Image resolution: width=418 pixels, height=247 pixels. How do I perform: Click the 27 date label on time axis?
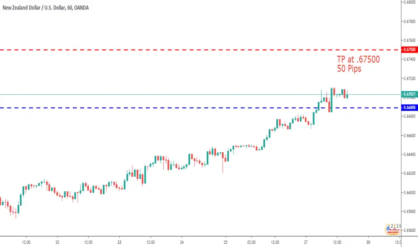tap(306, 242)
